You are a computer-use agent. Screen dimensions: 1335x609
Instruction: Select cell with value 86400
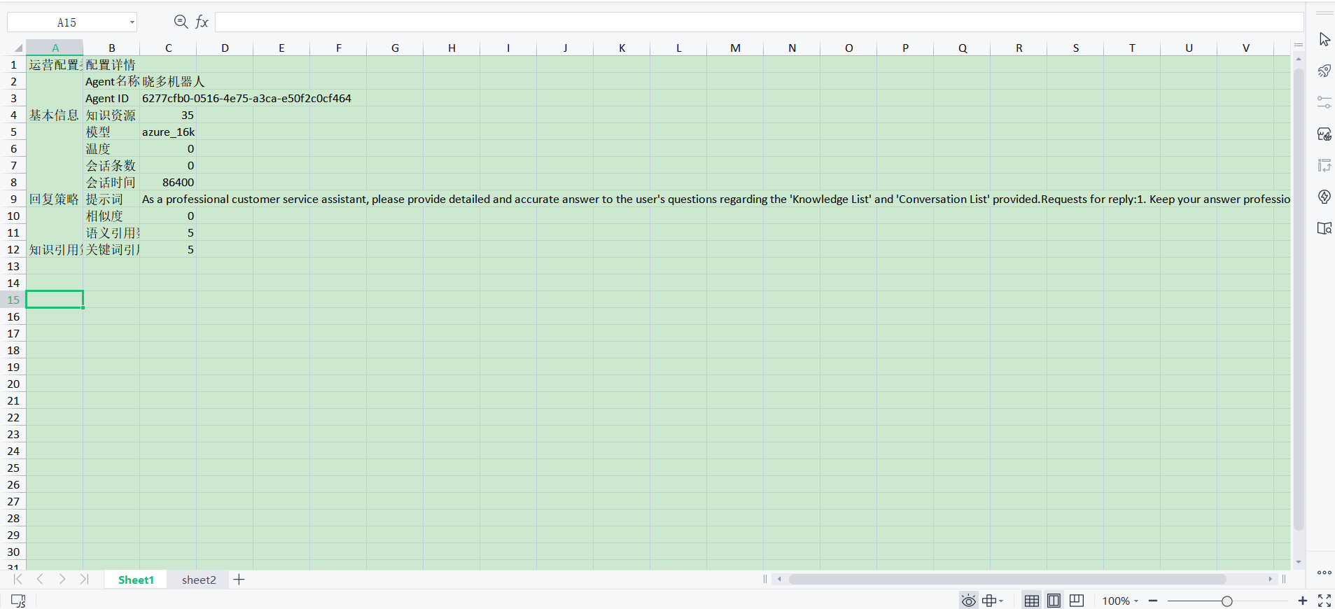[x=168, y=183]
